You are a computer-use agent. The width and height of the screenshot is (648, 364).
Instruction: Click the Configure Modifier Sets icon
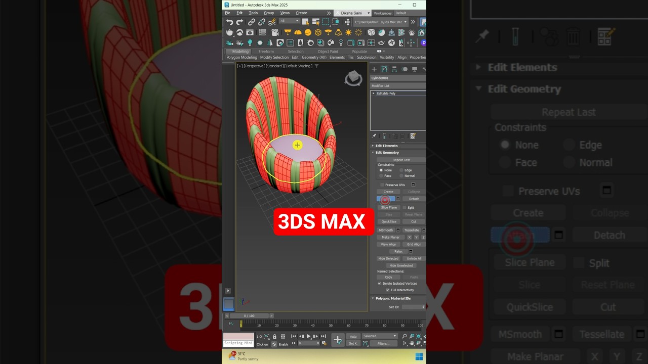(413, 136)
